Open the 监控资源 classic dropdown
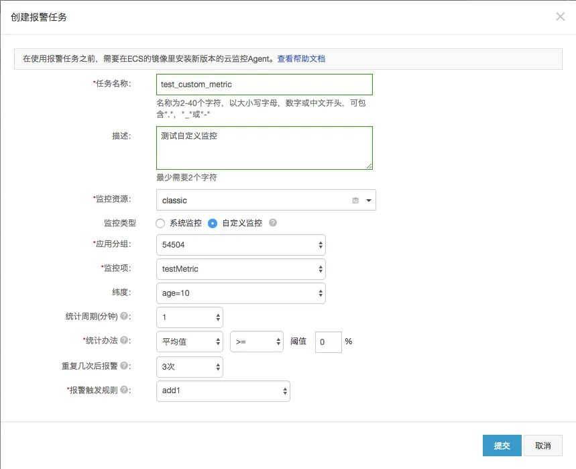576x469 pixels. (x=266, y=201)
